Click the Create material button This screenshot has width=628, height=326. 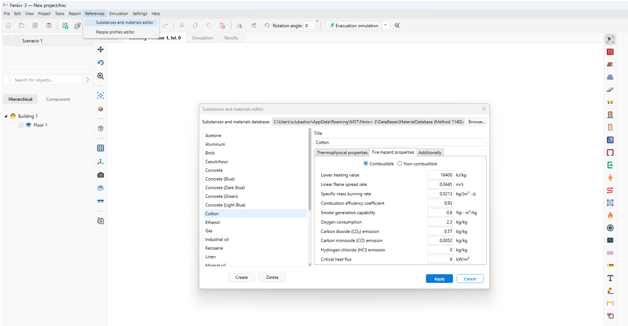241,277
